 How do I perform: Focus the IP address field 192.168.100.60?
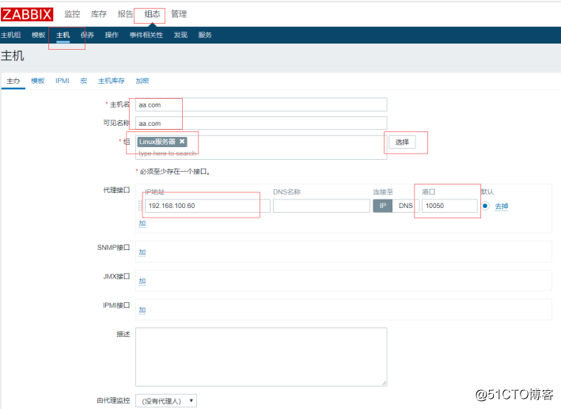click(207, 206)
